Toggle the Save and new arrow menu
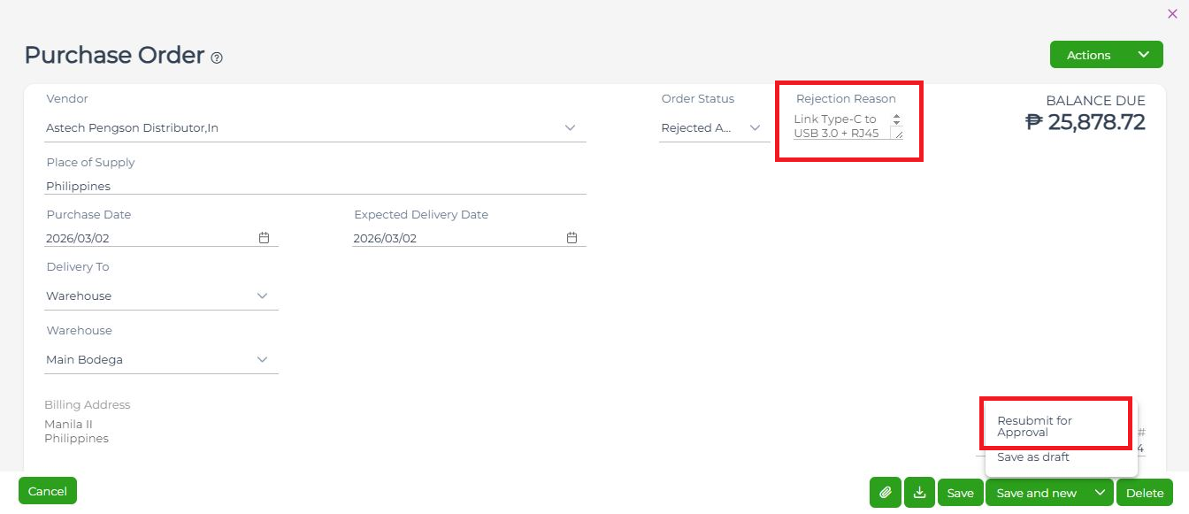Image resolution: width=1189 pixels, height=514 pixels. click(x=1100, y=493)
